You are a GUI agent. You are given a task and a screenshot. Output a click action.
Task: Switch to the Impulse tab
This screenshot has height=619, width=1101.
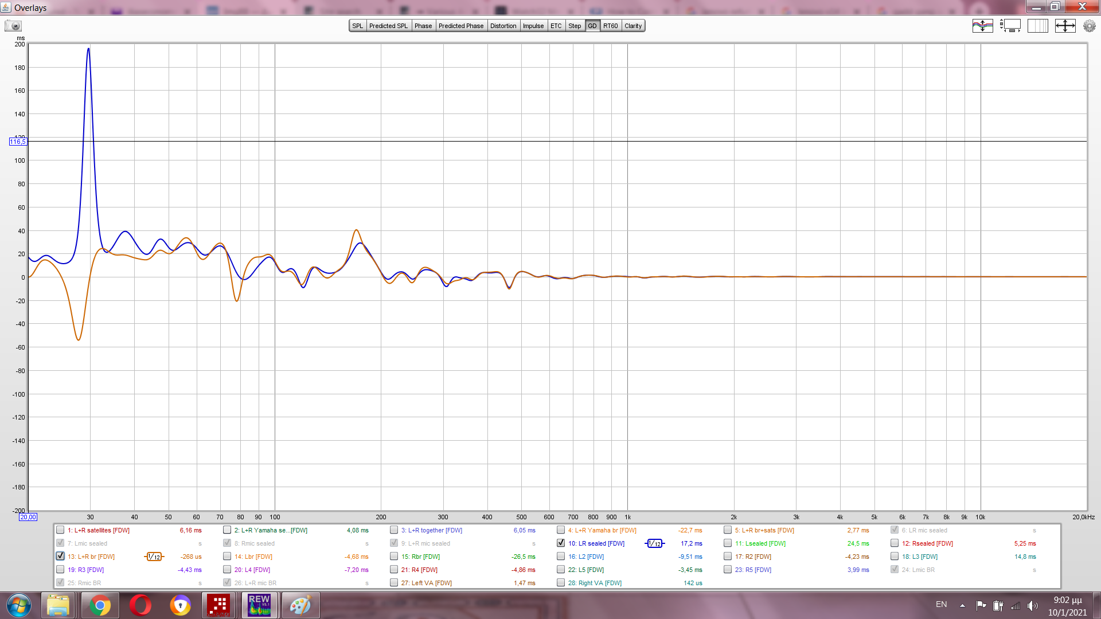(533, 26)
